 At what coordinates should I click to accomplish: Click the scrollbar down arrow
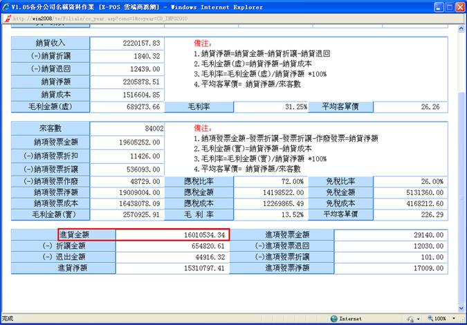coord(461,308)
